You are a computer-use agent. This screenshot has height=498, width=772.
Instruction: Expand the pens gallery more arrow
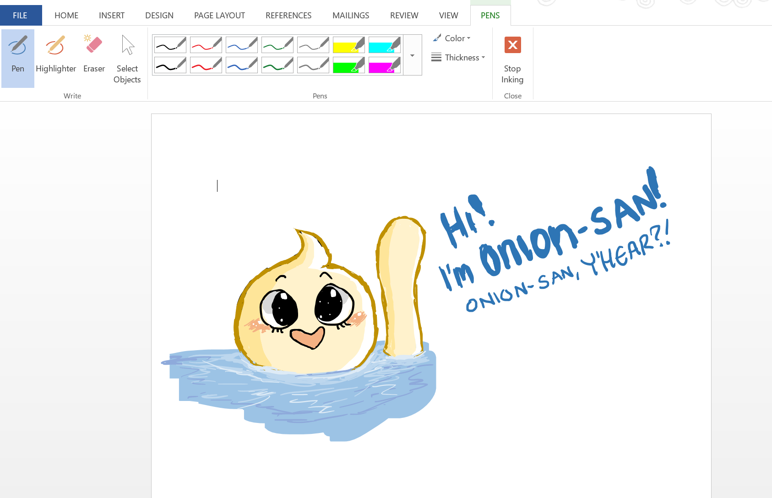[x=413, y=55]
